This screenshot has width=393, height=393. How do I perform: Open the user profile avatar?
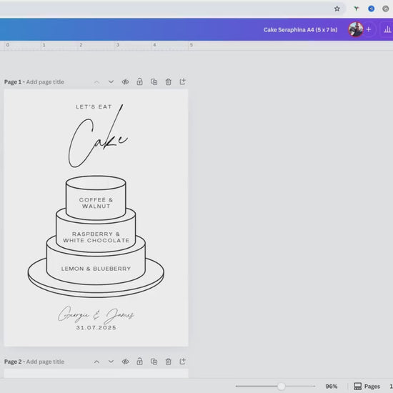pos(356,29)
